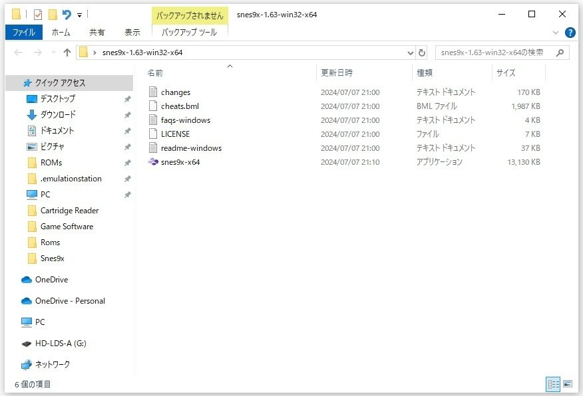Viewport: 583px width, 396px height.
Task: Open デスクトップ in the sidebar
Action: click(x=58, y=99)
